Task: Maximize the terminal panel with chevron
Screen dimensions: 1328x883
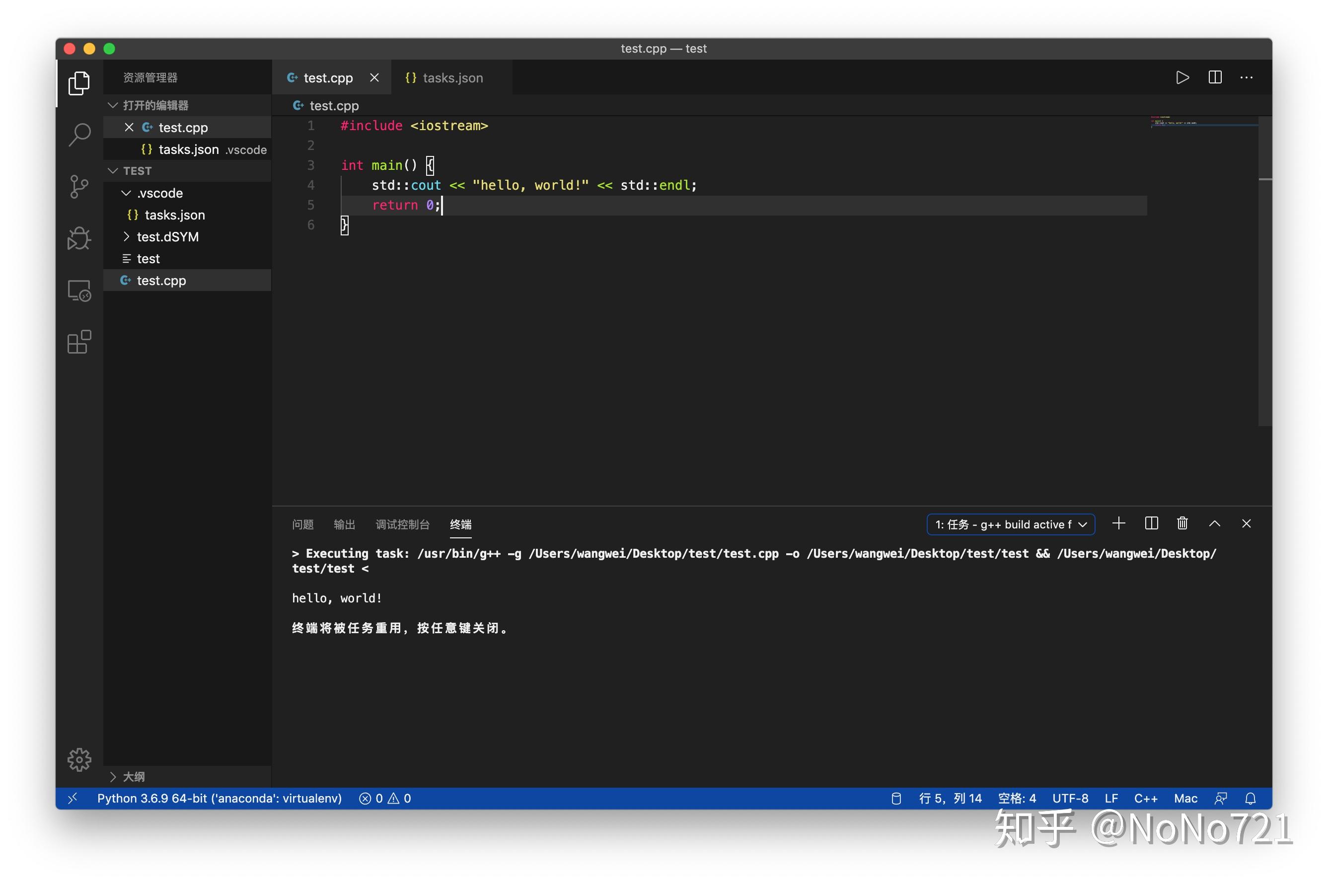Action: [1214, 524]
